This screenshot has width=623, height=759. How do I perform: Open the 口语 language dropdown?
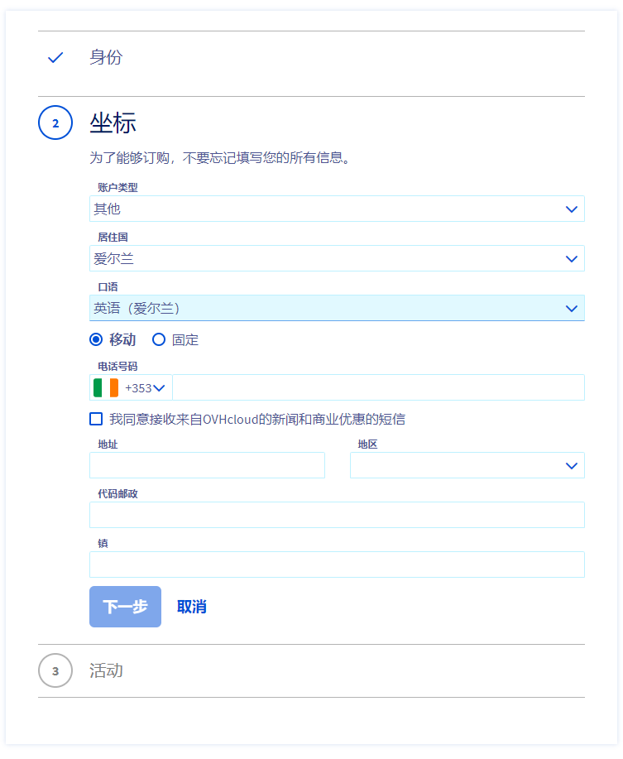click(x=337, y=309)
